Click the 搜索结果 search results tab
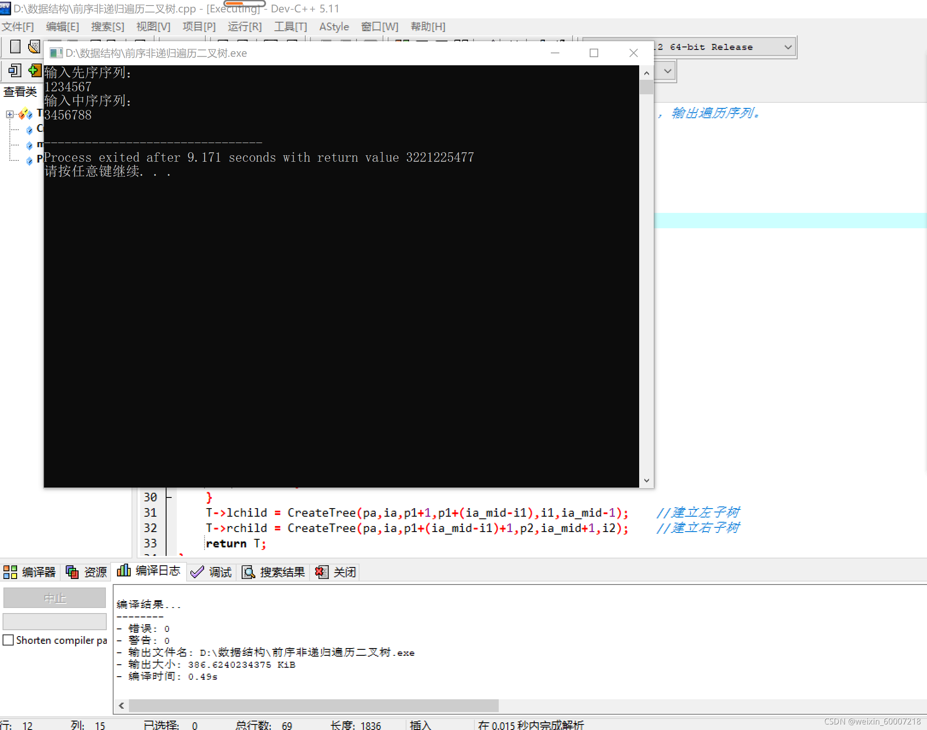 click(274, 572)
